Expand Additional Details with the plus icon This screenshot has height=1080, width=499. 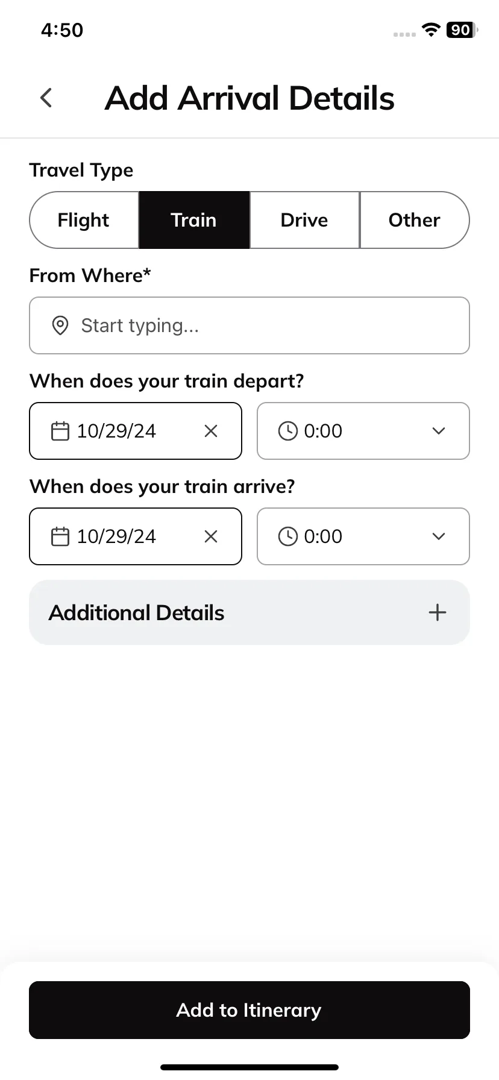coord(438,612)
